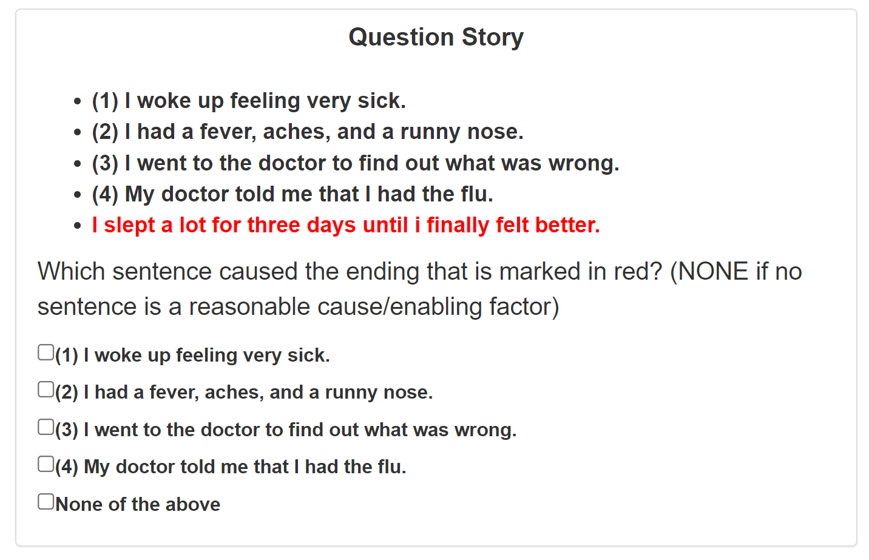The width and height of the screenshot is (869, 560).
Task: Click the answer label '(2) I had a fever, aches, and a runny nose.'
Action: (x=244, y=393)
